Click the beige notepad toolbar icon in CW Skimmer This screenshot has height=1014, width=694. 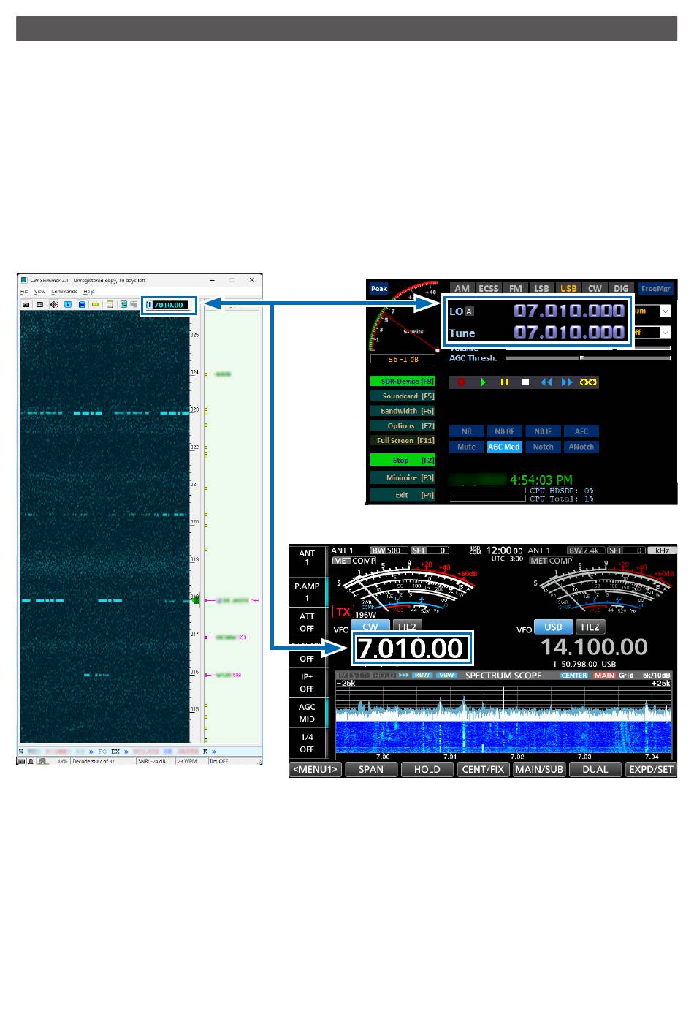(110, 304)
